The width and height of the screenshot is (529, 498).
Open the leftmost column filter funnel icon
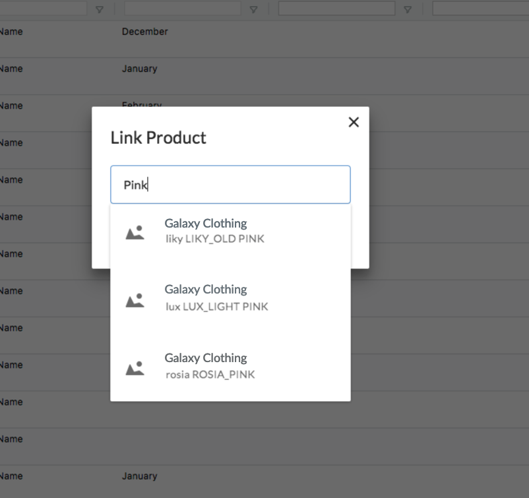coord(100,9)
